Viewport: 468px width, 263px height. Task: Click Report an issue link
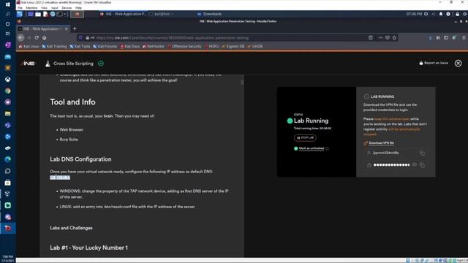(434, 63)
